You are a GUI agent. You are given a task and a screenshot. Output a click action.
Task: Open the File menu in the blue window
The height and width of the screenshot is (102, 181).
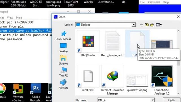(x=143, y=2)
